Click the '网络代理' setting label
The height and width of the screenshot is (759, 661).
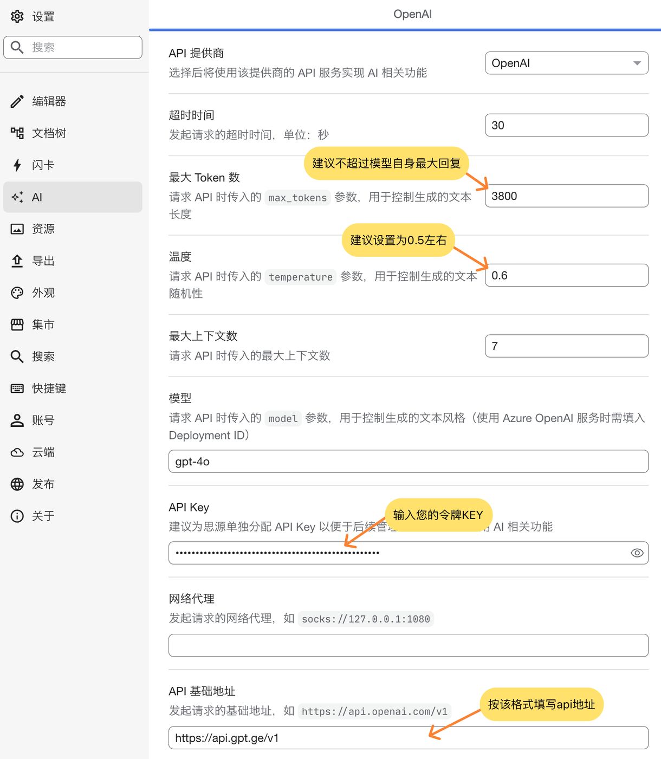coord(192,599)
